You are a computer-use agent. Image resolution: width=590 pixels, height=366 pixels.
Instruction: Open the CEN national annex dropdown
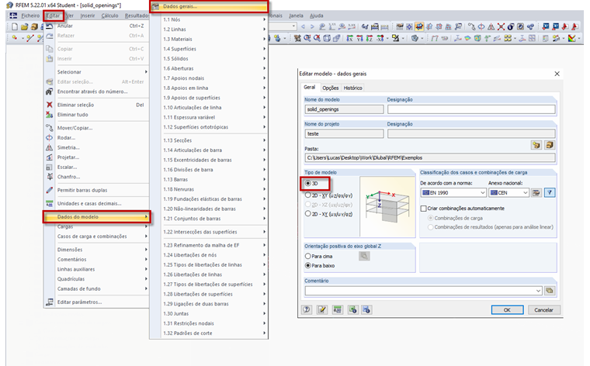tap(509, 193)
